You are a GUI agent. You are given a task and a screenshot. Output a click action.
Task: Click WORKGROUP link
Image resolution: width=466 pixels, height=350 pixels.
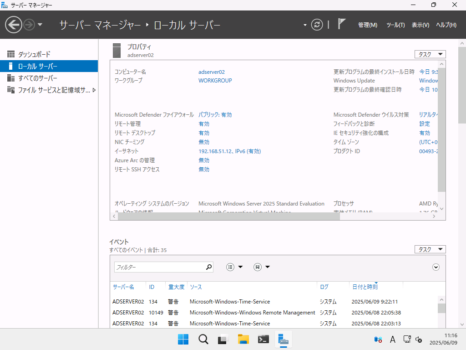(x=215, y=81)
